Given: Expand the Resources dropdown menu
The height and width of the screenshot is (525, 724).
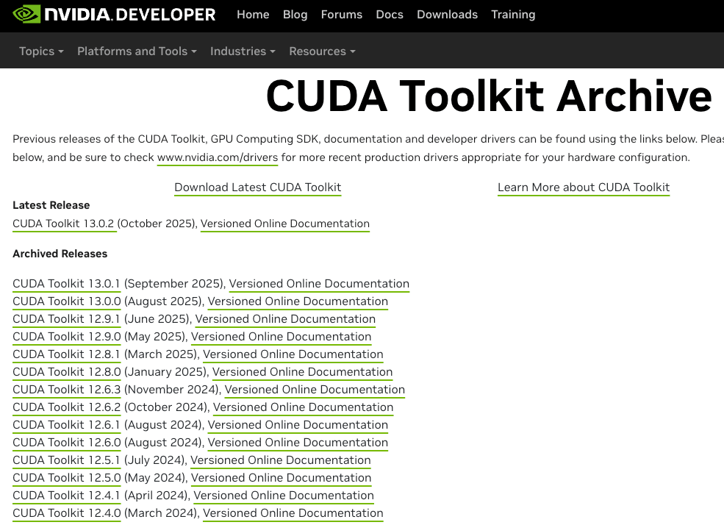Looking at the screenshot, I should tap(322, 51).
